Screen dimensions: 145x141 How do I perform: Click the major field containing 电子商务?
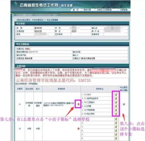97,114
